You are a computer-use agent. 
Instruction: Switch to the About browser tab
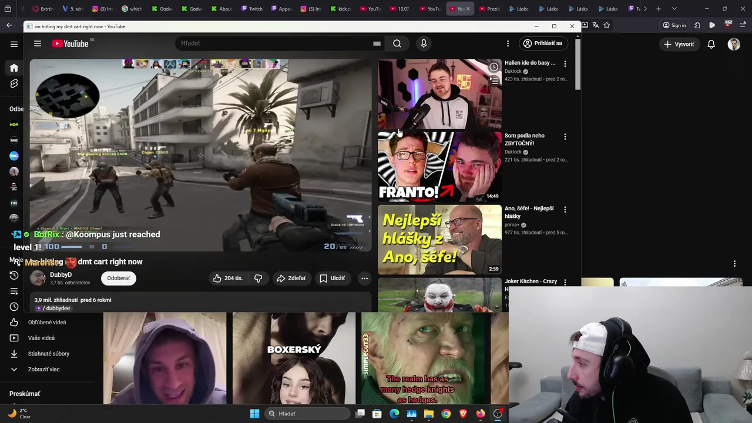221,9
